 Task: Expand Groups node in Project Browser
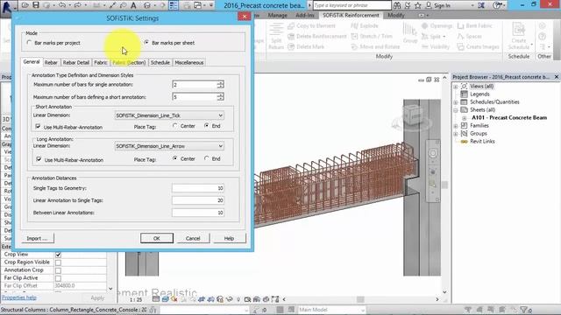(x=456, y=134)
